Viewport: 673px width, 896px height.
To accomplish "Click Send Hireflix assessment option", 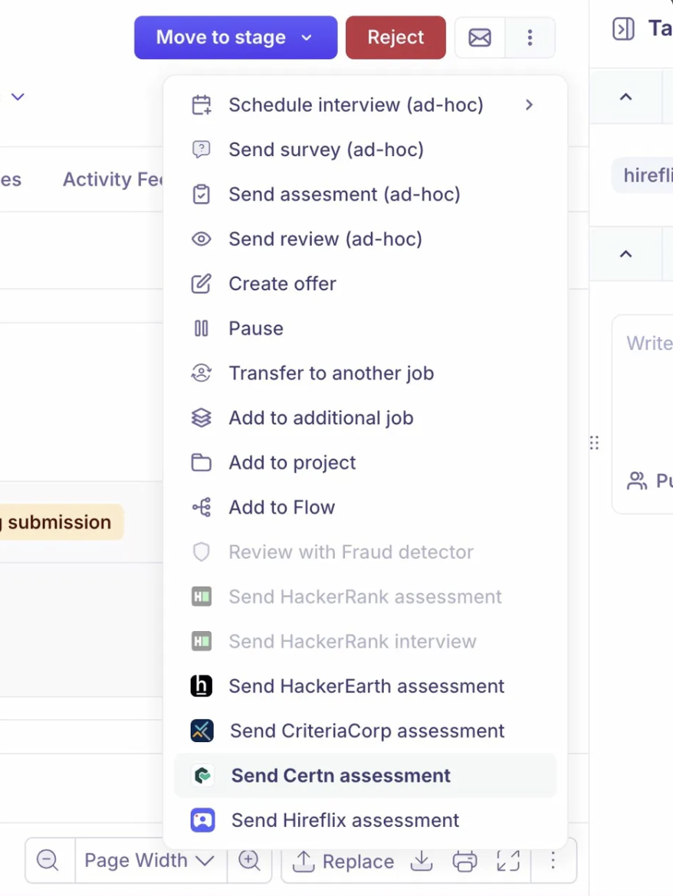I will click(x=345, y=820).
